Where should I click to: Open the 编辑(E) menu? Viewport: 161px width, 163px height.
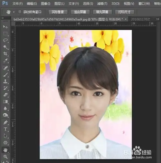[x=32, y=4]
